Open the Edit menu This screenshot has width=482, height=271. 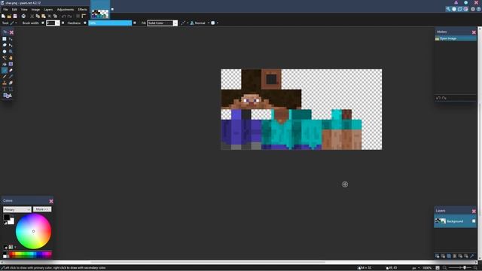14,10
